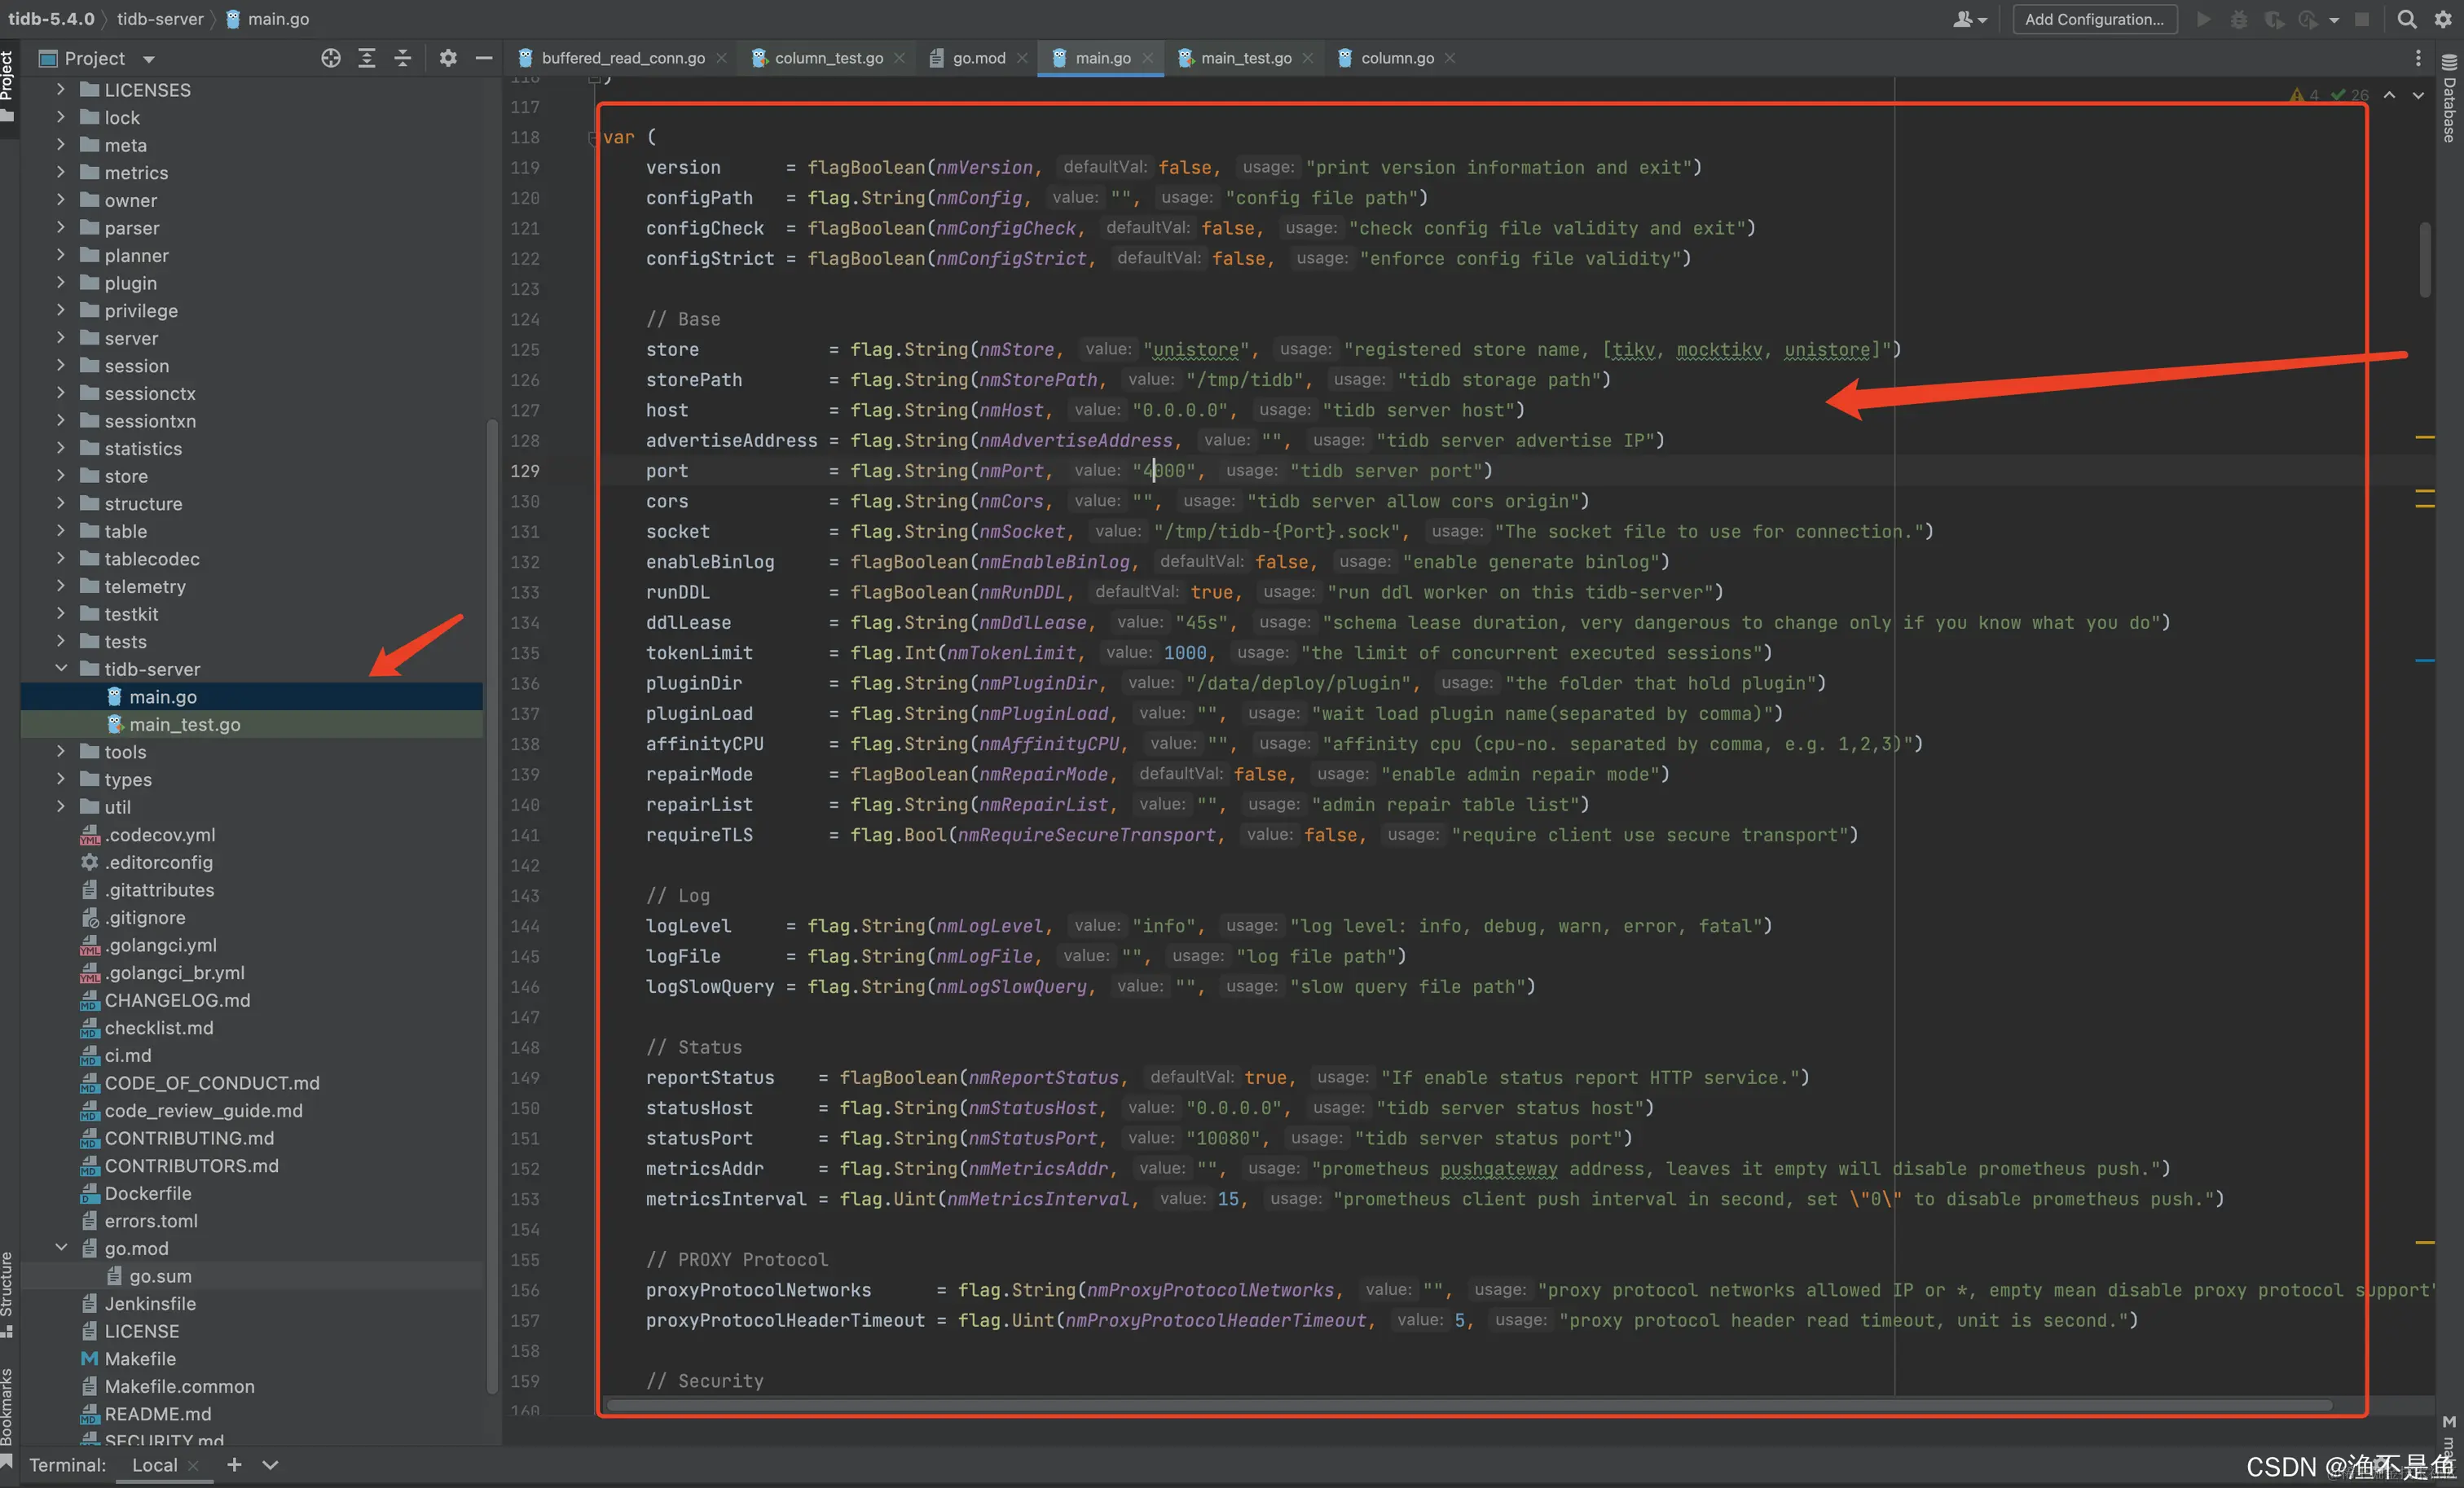The image size is (2464, 1488).
Task: Switch to column_test.go tab
Action: tap(828, 58)
